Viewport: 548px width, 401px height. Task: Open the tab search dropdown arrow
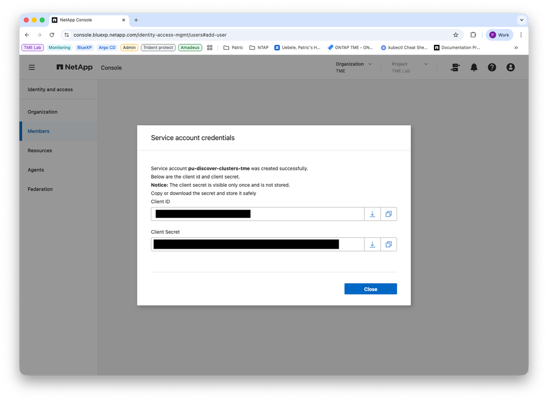point(522,20)
